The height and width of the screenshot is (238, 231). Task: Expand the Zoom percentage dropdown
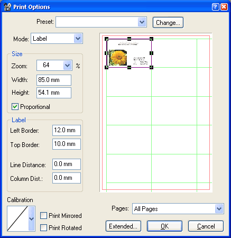point(67,66)
